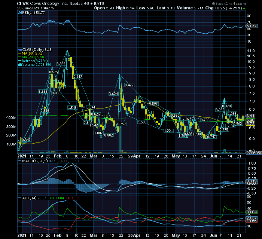Click the 3.624 retrace label
The image size is (262, 239).
click(x=113, y=94)
